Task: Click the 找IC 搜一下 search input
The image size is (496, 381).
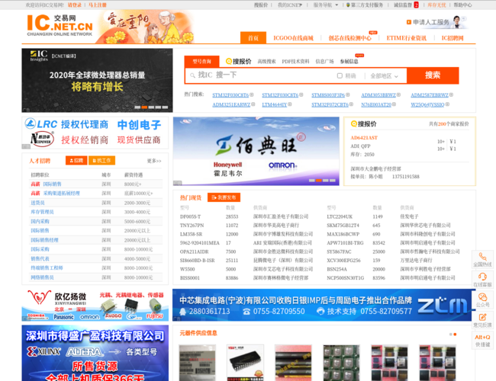Action: [x=261, y=75]
